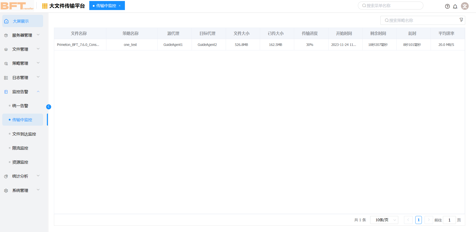Expand the 日志管理 menu chevron
The image size is (476, 232).
pyautogui.click(x=38, y=77)
